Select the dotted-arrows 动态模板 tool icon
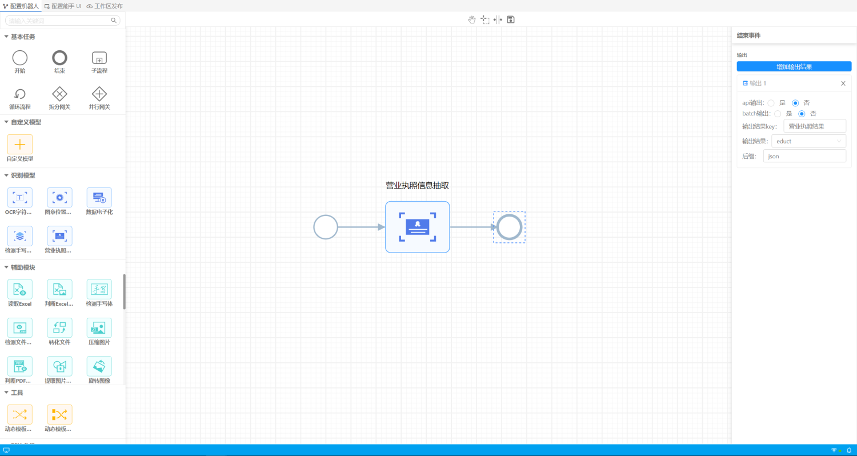The height and width of the screenshot is (456, 857). (20, 414)
